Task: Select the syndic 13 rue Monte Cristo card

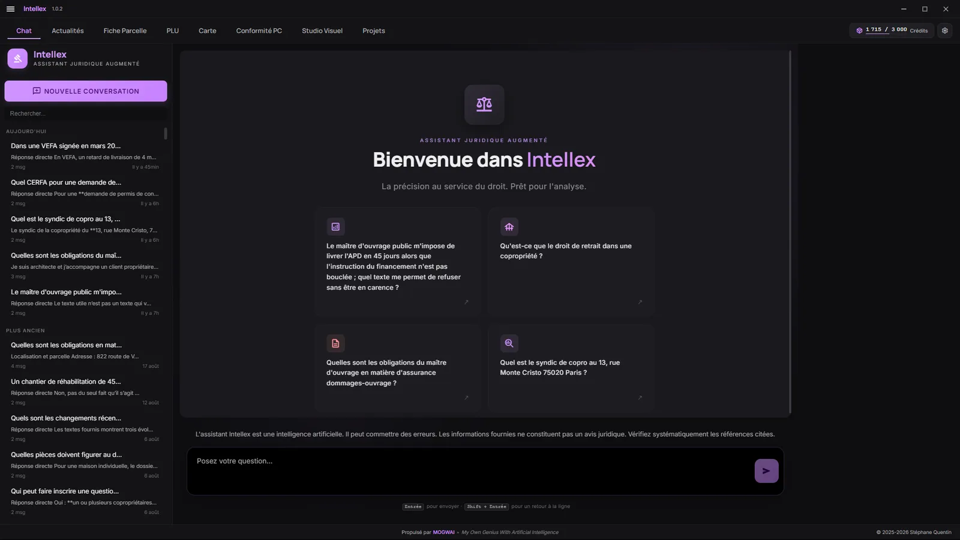Action: 571,367
